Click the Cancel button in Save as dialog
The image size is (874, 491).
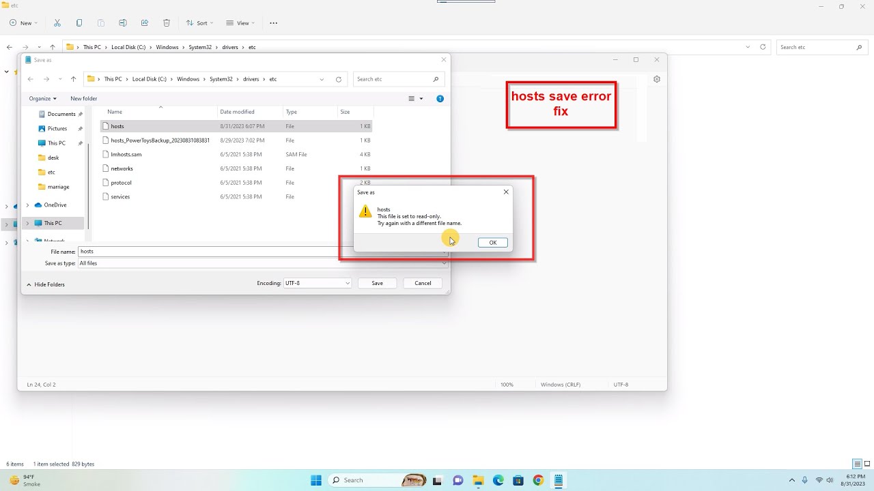423,283
